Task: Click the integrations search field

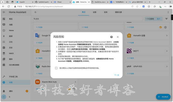Action: point(88,19)
